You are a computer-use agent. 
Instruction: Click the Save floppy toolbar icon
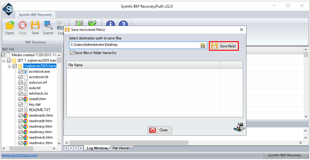point(35,25)
